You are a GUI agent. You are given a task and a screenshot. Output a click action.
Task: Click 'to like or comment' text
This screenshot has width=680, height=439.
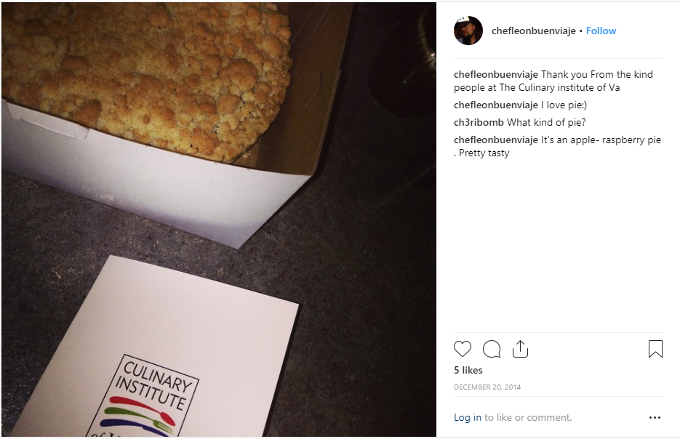(528, 417)
